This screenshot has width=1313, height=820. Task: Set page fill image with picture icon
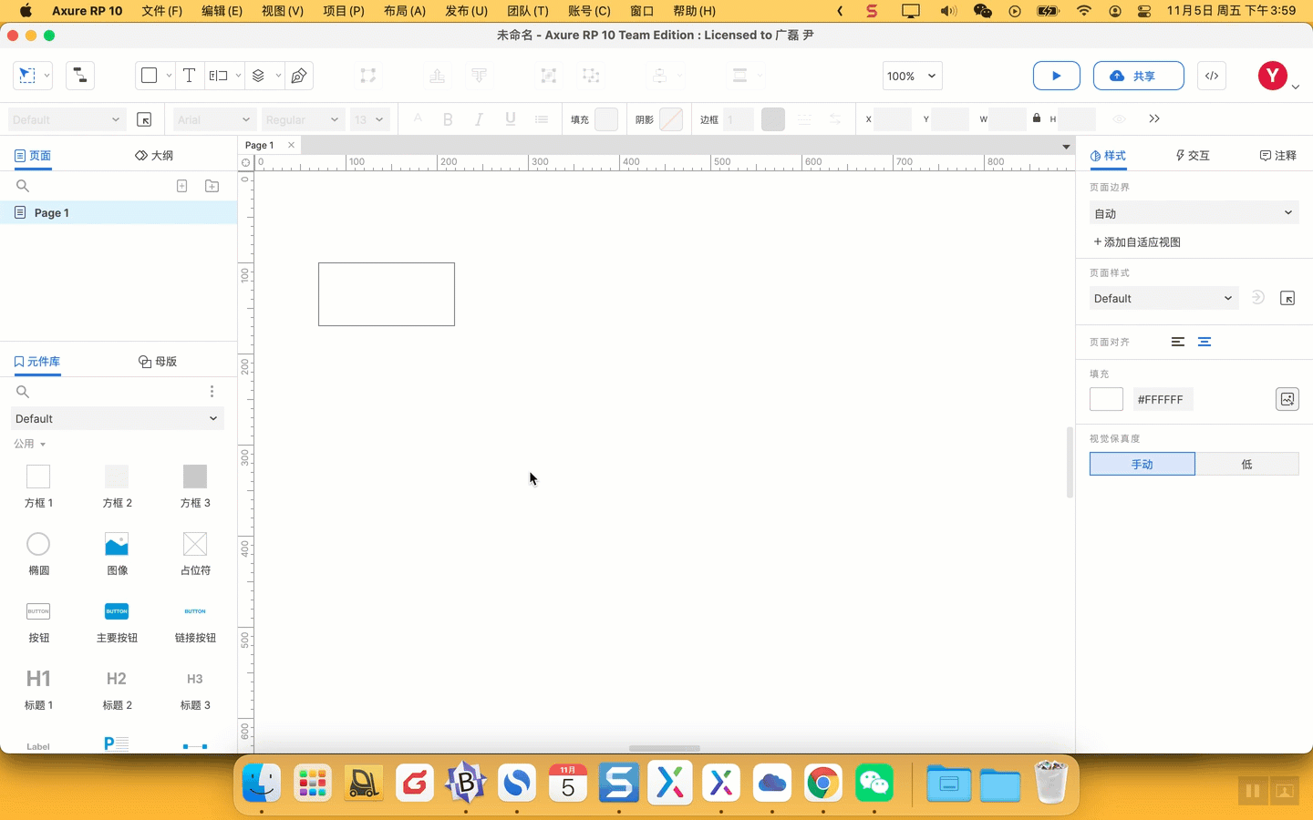[1287, 399]
